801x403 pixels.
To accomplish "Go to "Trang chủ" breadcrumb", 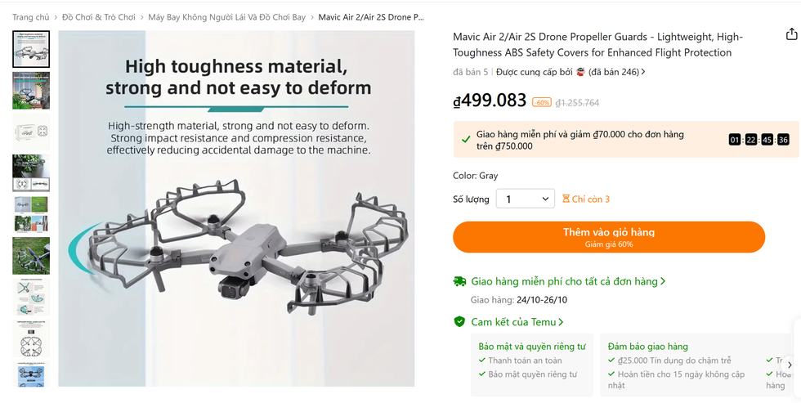I will (x=30, y=17).
